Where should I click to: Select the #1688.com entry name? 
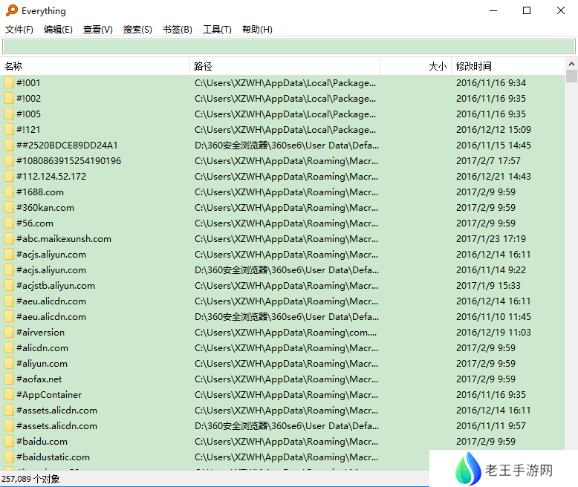tap(40, 192)
